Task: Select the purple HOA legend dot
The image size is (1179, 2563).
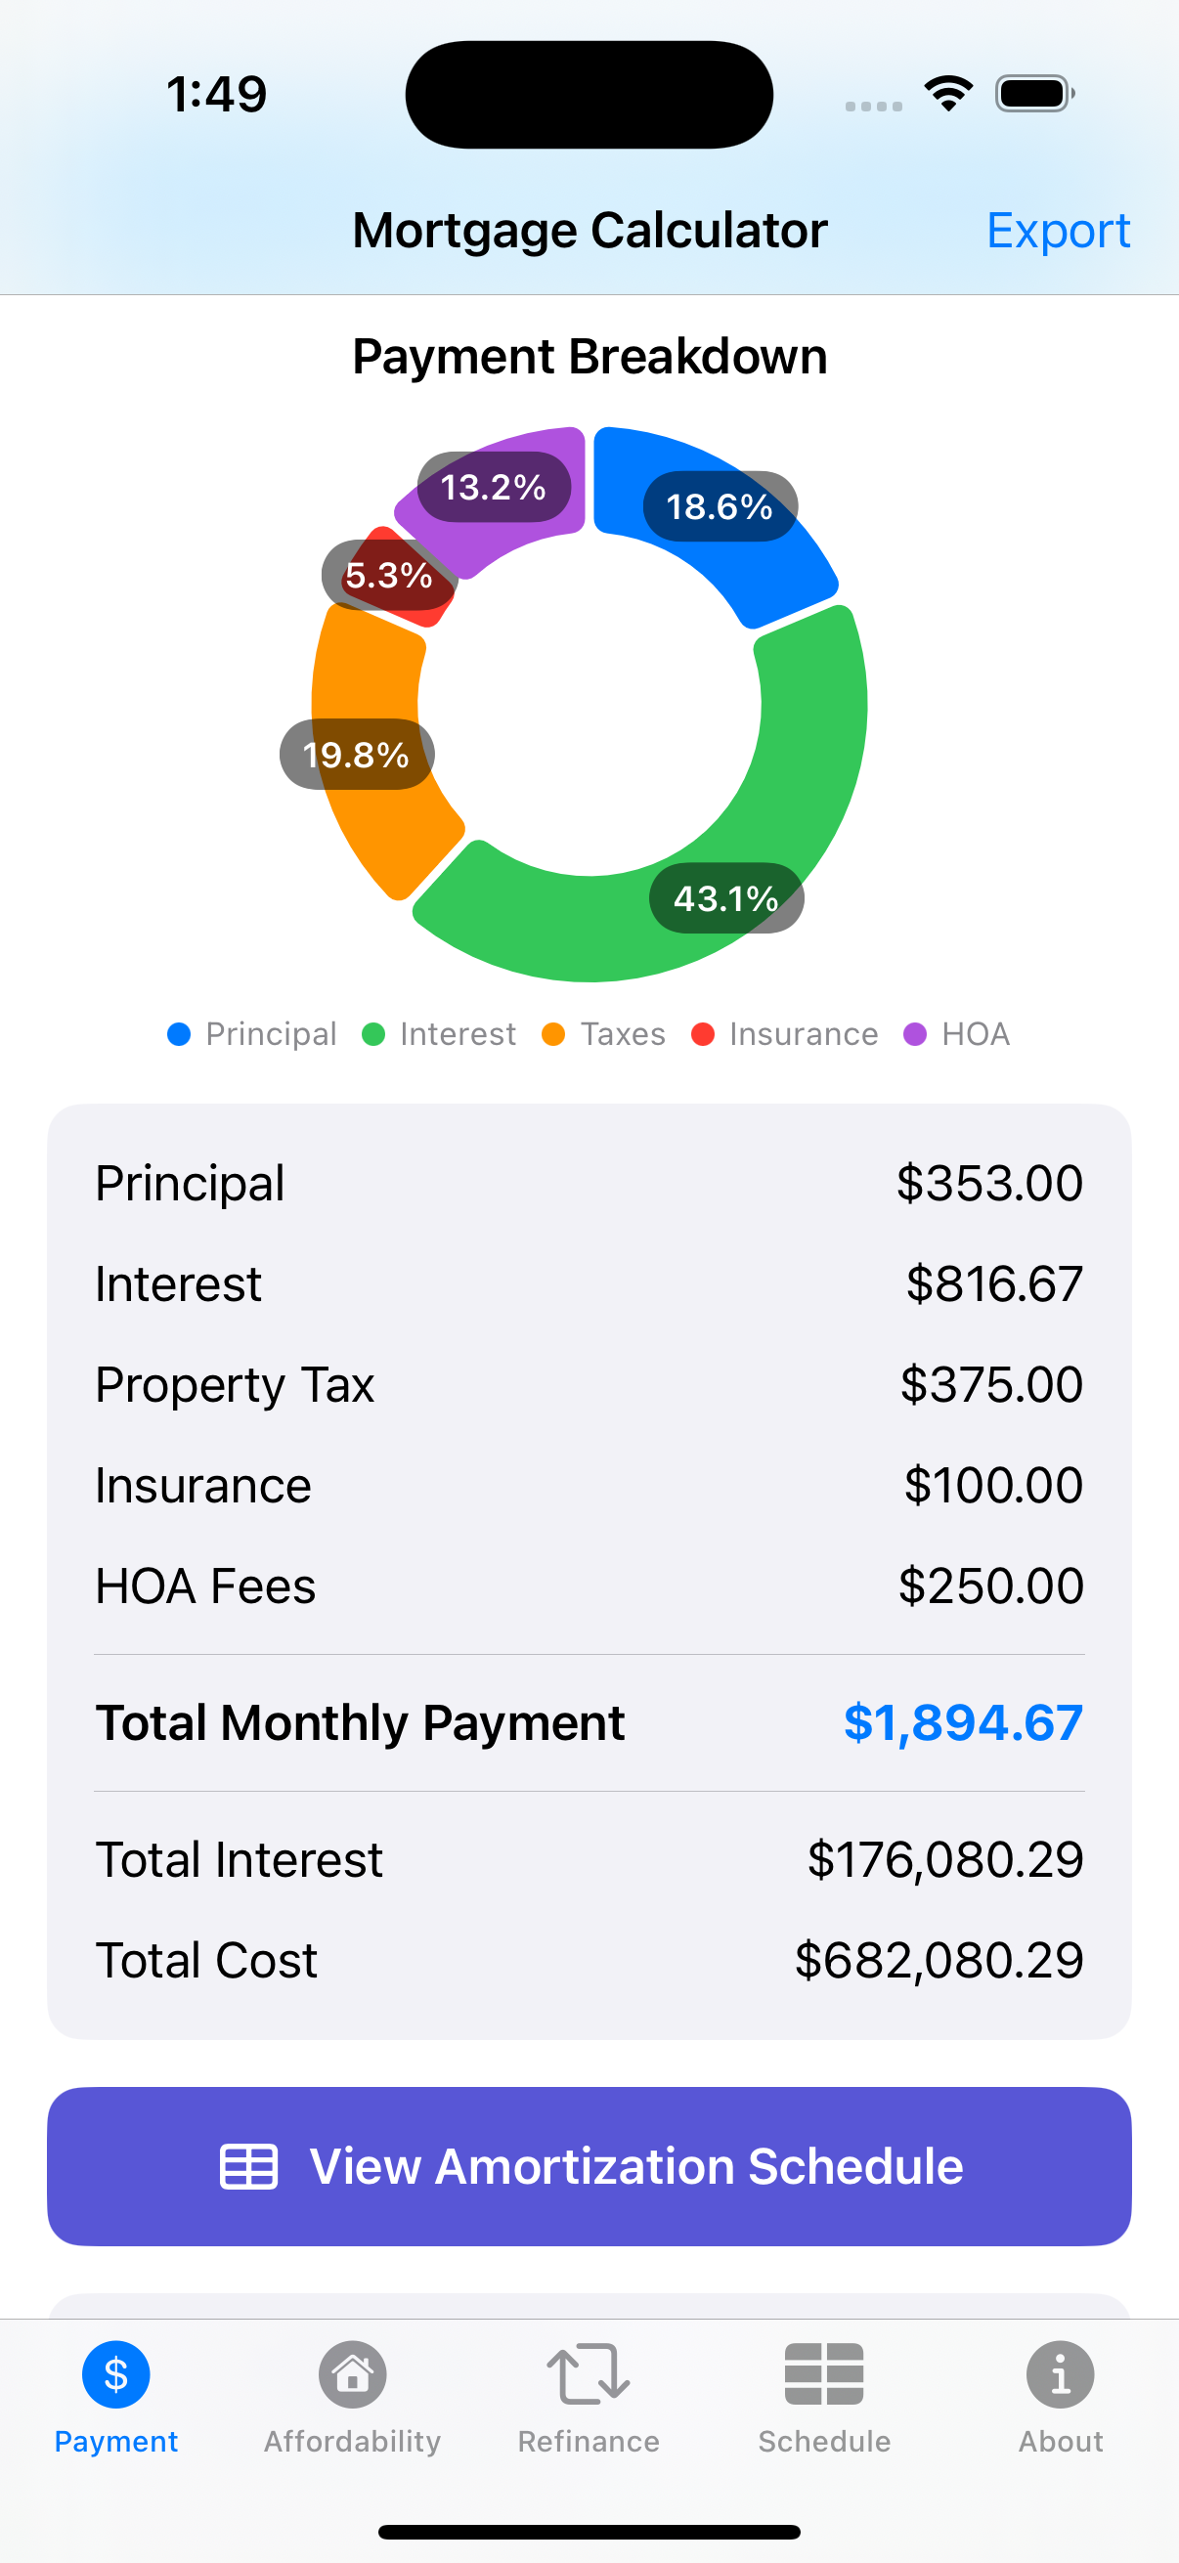Action: 914,1034
